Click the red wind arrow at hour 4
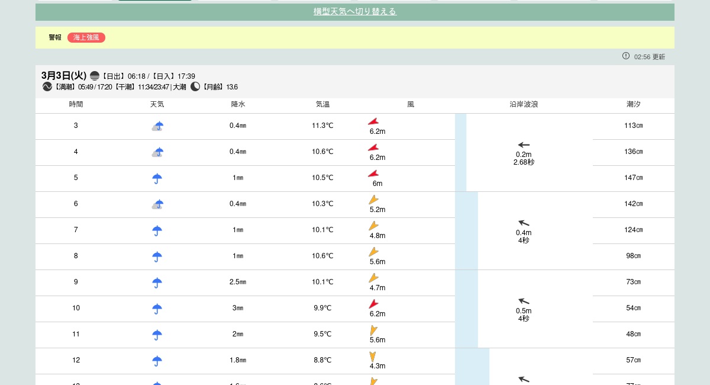The width and height of the screenshot is (710, 385). point(373,147)
